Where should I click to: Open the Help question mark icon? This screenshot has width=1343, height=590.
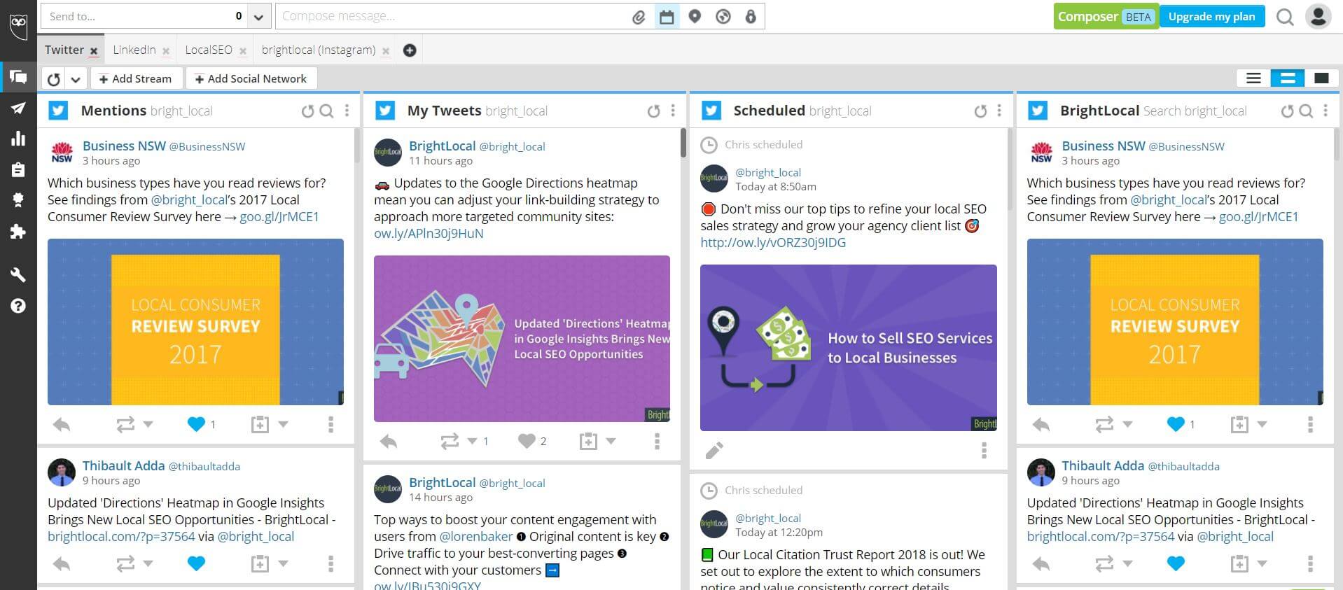pos(18,306)
